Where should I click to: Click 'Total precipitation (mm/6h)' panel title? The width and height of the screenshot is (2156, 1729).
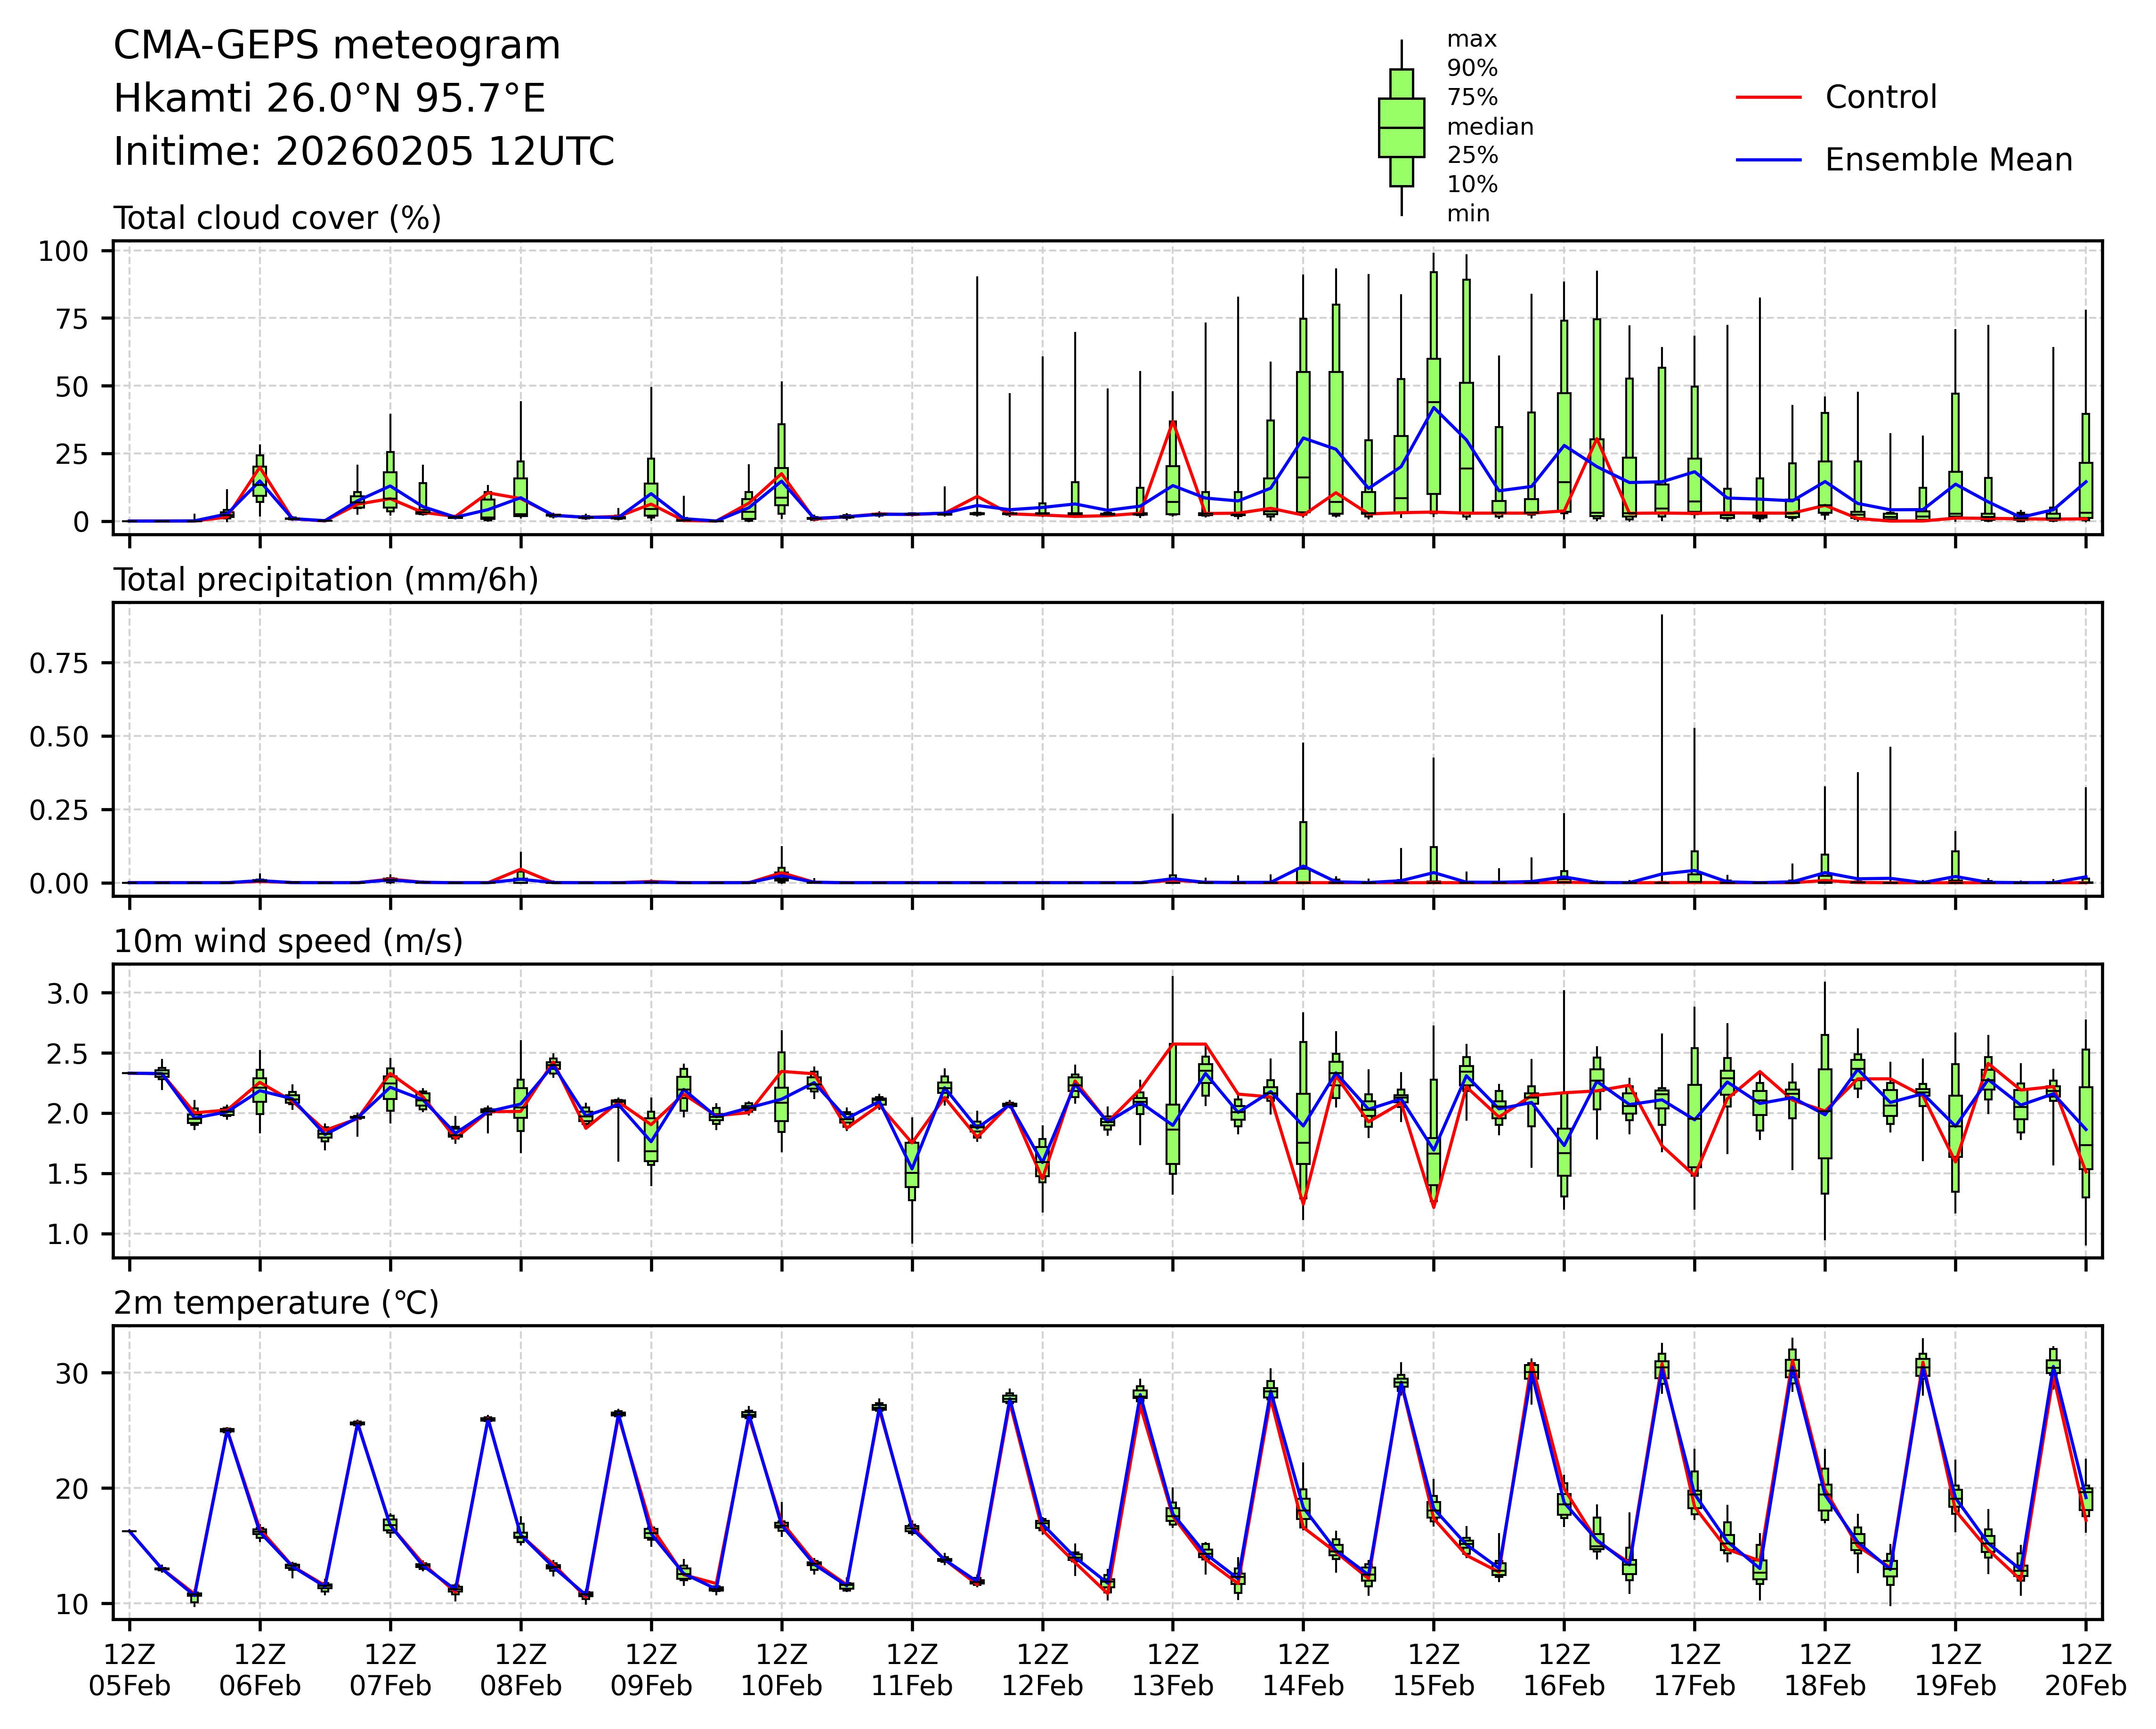tap(325, 580)
